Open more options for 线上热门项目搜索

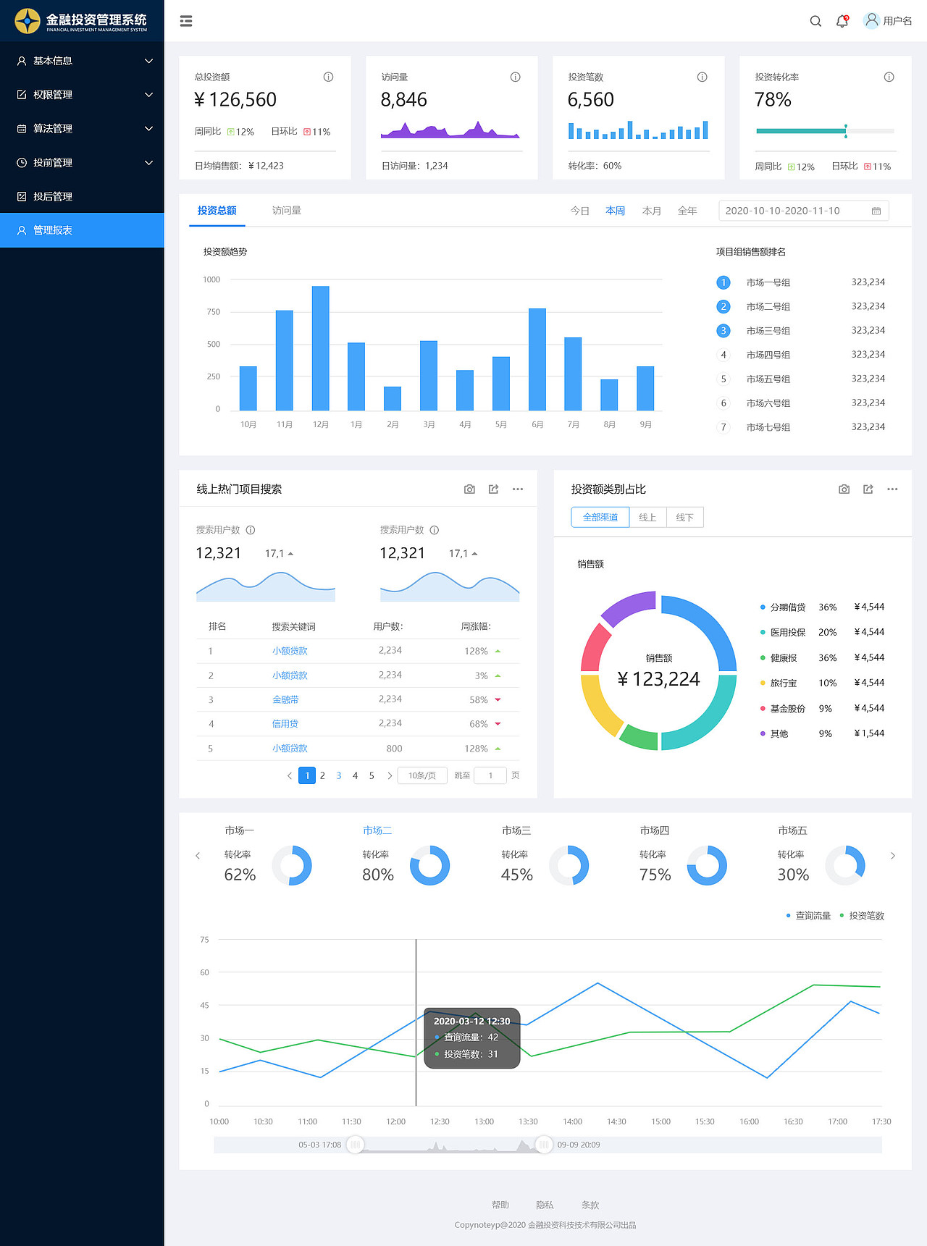[517, 489]
